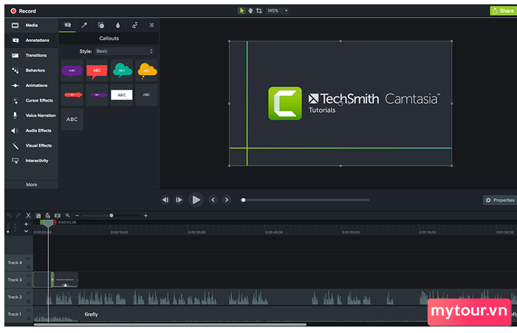Choose the purple speech bubble callout
This screenshot has height=333, width=517.
tap(72, 71)
